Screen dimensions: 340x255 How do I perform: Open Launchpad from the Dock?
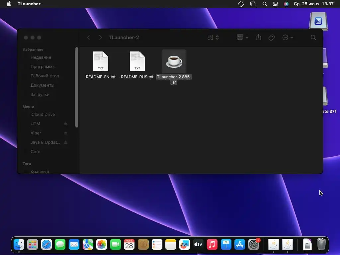tap(33, 244)
